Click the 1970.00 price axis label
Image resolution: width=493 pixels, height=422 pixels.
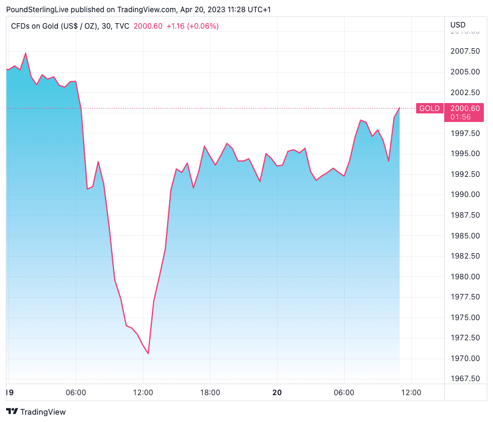click(x=464, y=358)
